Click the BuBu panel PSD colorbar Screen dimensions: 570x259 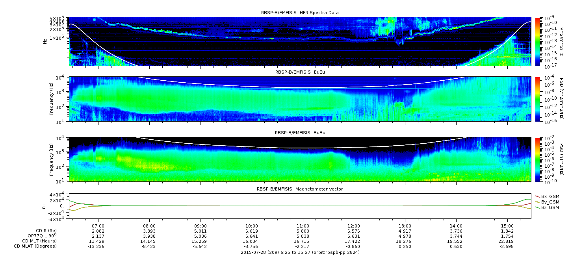click(x=538, y=159)
